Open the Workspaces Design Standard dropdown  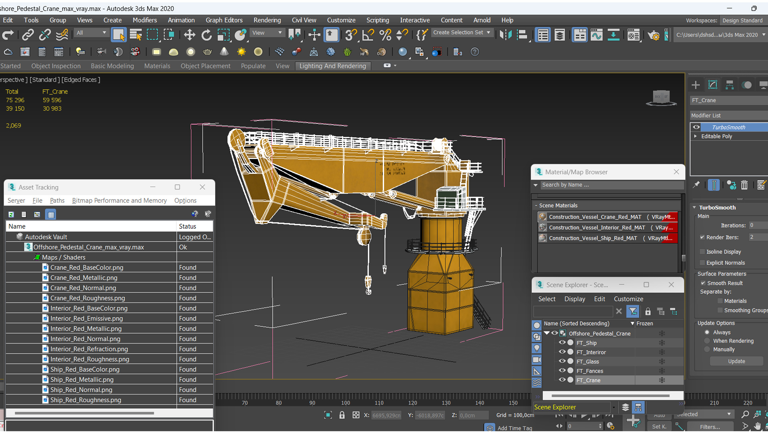tap(743, 20)
